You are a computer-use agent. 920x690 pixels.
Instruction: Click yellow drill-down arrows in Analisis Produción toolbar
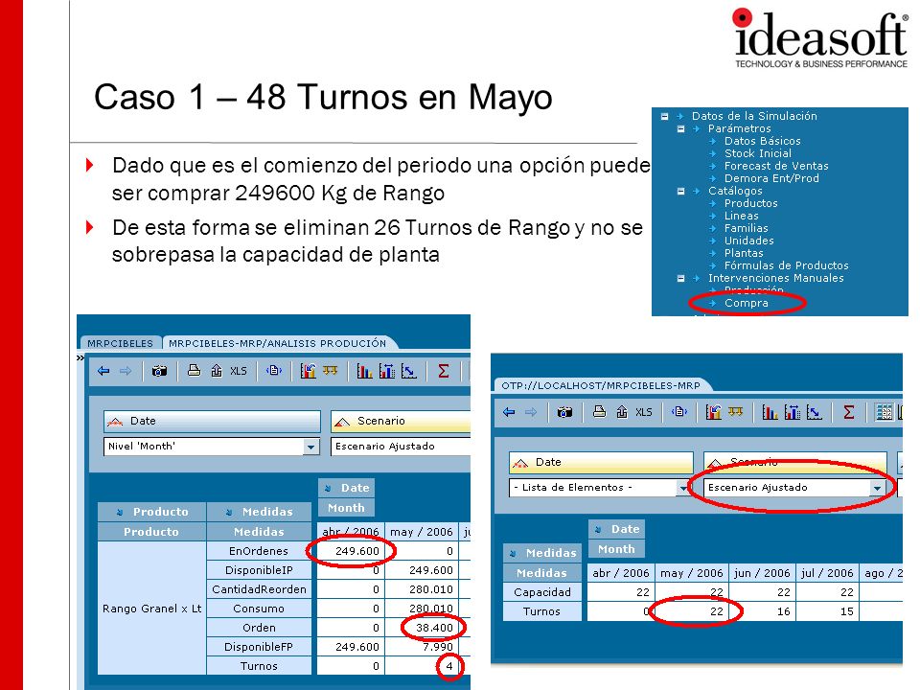[x=331, y=370]
